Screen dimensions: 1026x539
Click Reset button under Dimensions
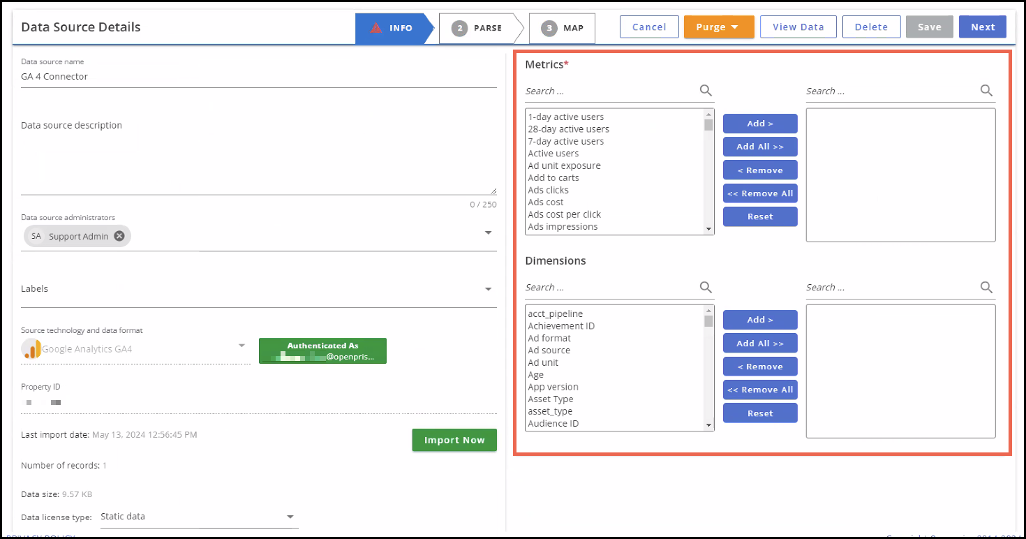point(760,413)
